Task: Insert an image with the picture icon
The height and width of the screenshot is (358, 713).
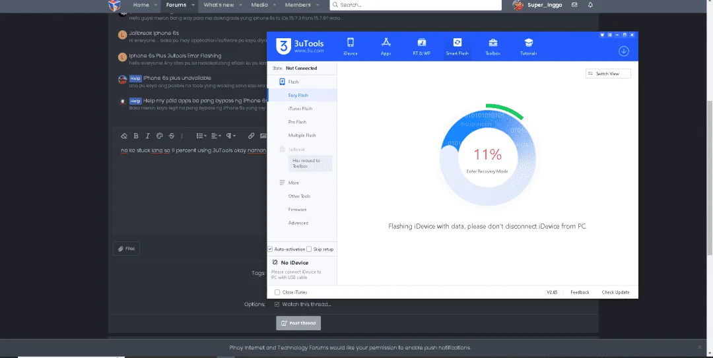Action: coord(263,136)
